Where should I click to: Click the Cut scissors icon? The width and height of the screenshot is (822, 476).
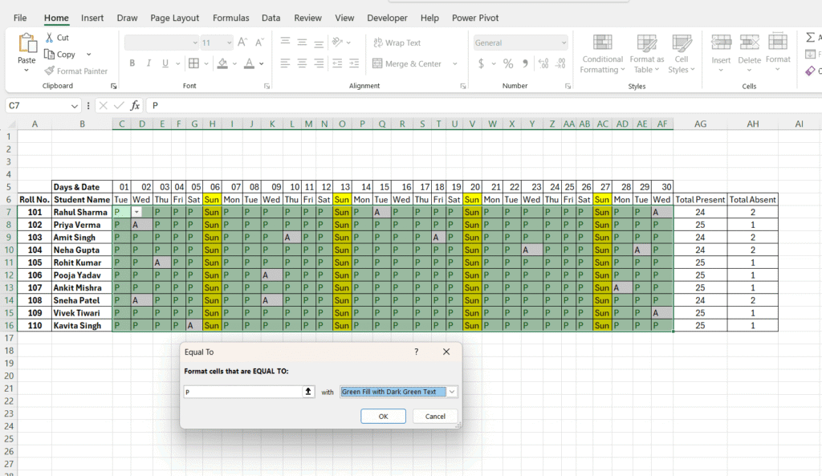[x=49, y=37]
